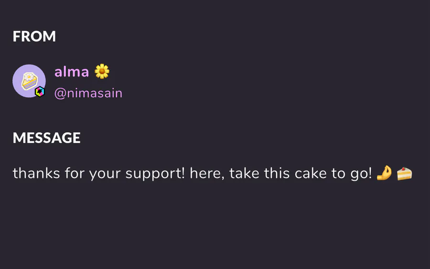
Task: Click the @ symbol of the handle
Action: pyautogui.click(x=60, y=94)
